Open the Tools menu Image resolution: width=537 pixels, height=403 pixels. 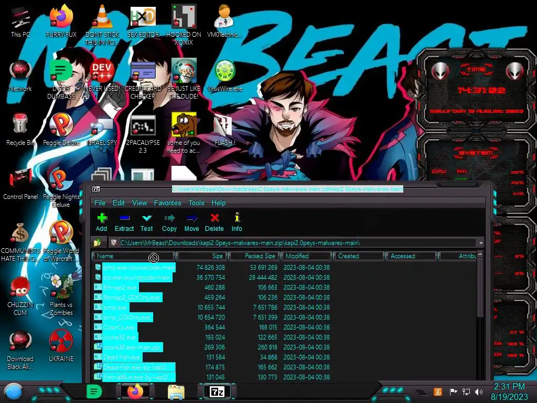(x=196, y=203)
